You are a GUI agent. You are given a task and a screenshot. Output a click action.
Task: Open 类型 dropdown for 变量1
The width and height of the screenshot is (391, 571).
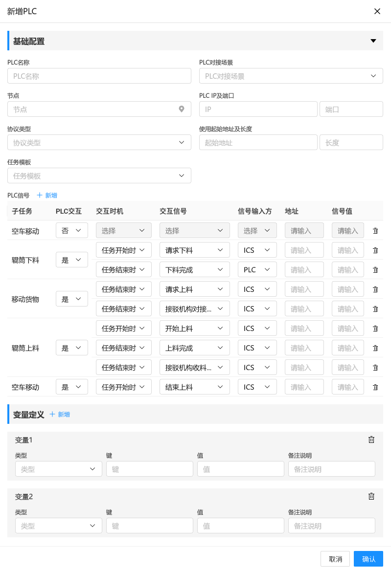point(58,469)
